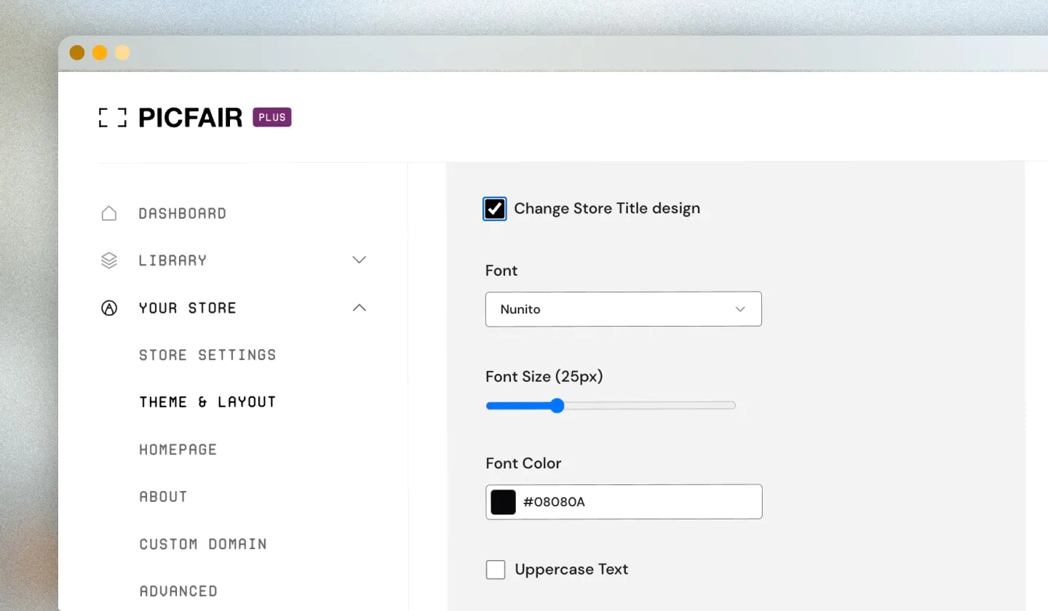Click the yellow minimize window button
Image resolution: width=1048 pixels, height=611 pixels.
click(100, 52)
